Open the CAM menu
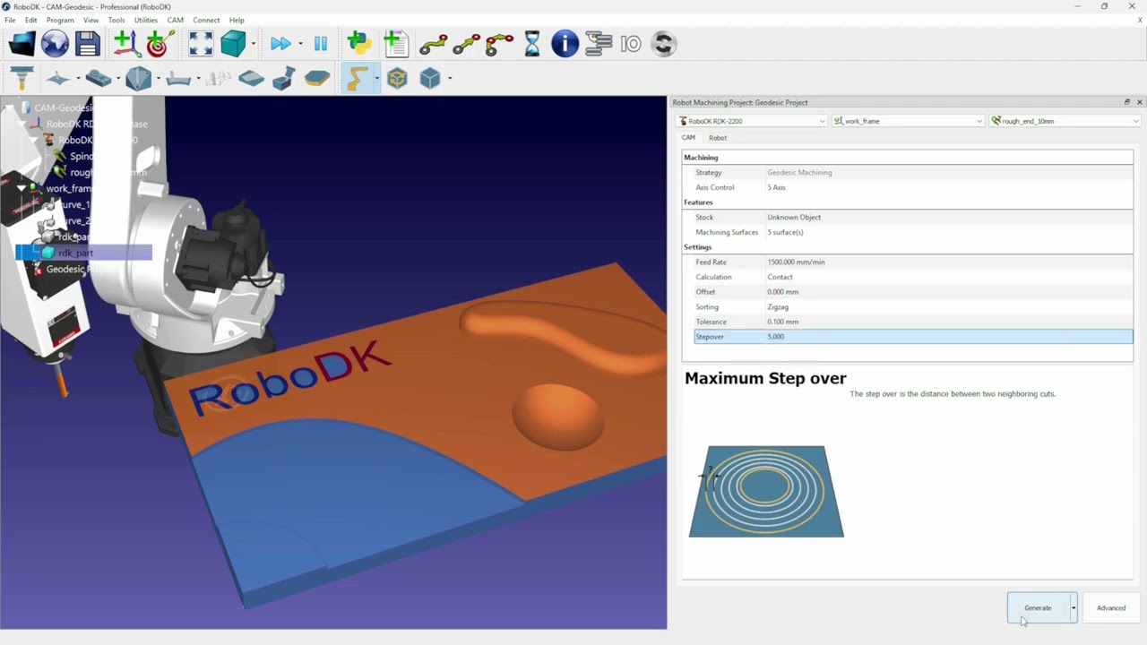Image resolution: width=1147 pixels, height=645 pixels. [x=175, y=20]
